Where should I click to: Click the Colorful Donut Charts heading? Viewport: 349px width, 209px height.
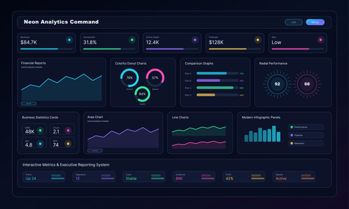(131, 63)
